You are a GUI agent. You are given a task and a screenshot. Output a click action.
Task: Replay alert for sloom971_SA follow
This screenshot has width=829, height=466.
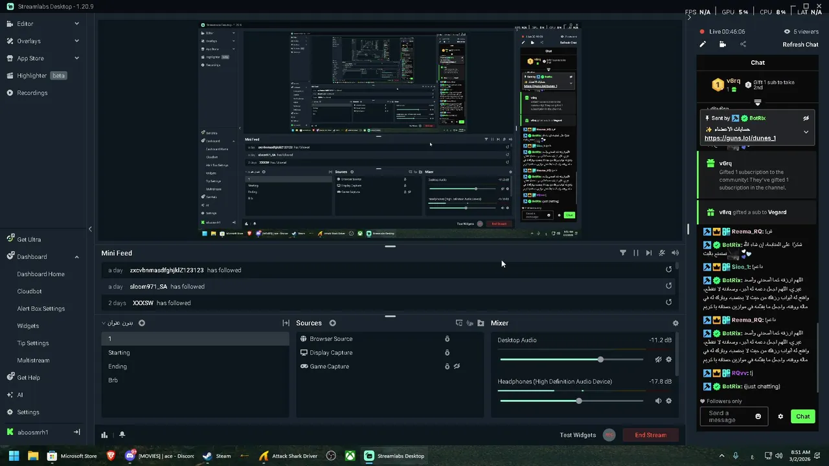pos(669,286)
